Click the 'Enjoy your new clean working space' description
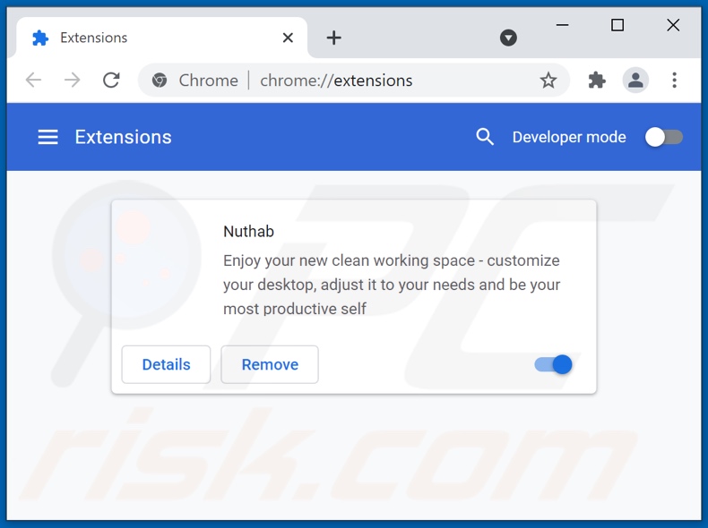The height and width of the screenshot is (528, 708). point(392,285)
